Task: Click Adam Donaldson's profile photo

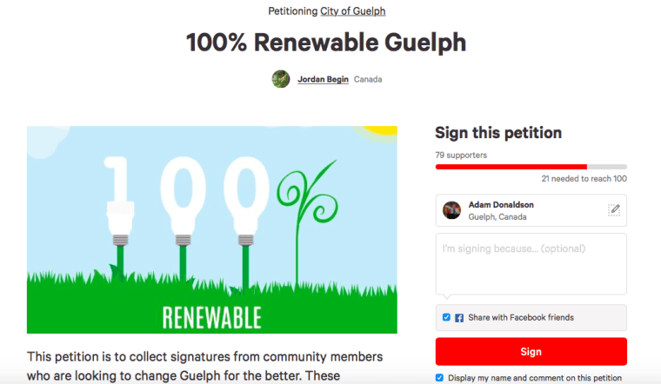Action: coord(451,210)
